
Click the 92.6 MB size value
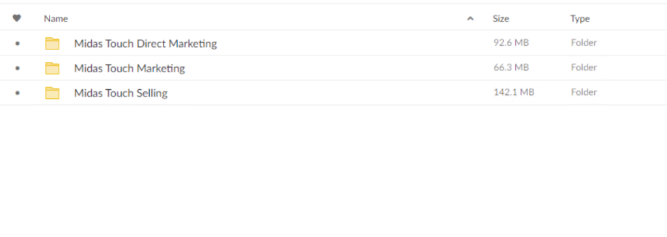point(511,43)
